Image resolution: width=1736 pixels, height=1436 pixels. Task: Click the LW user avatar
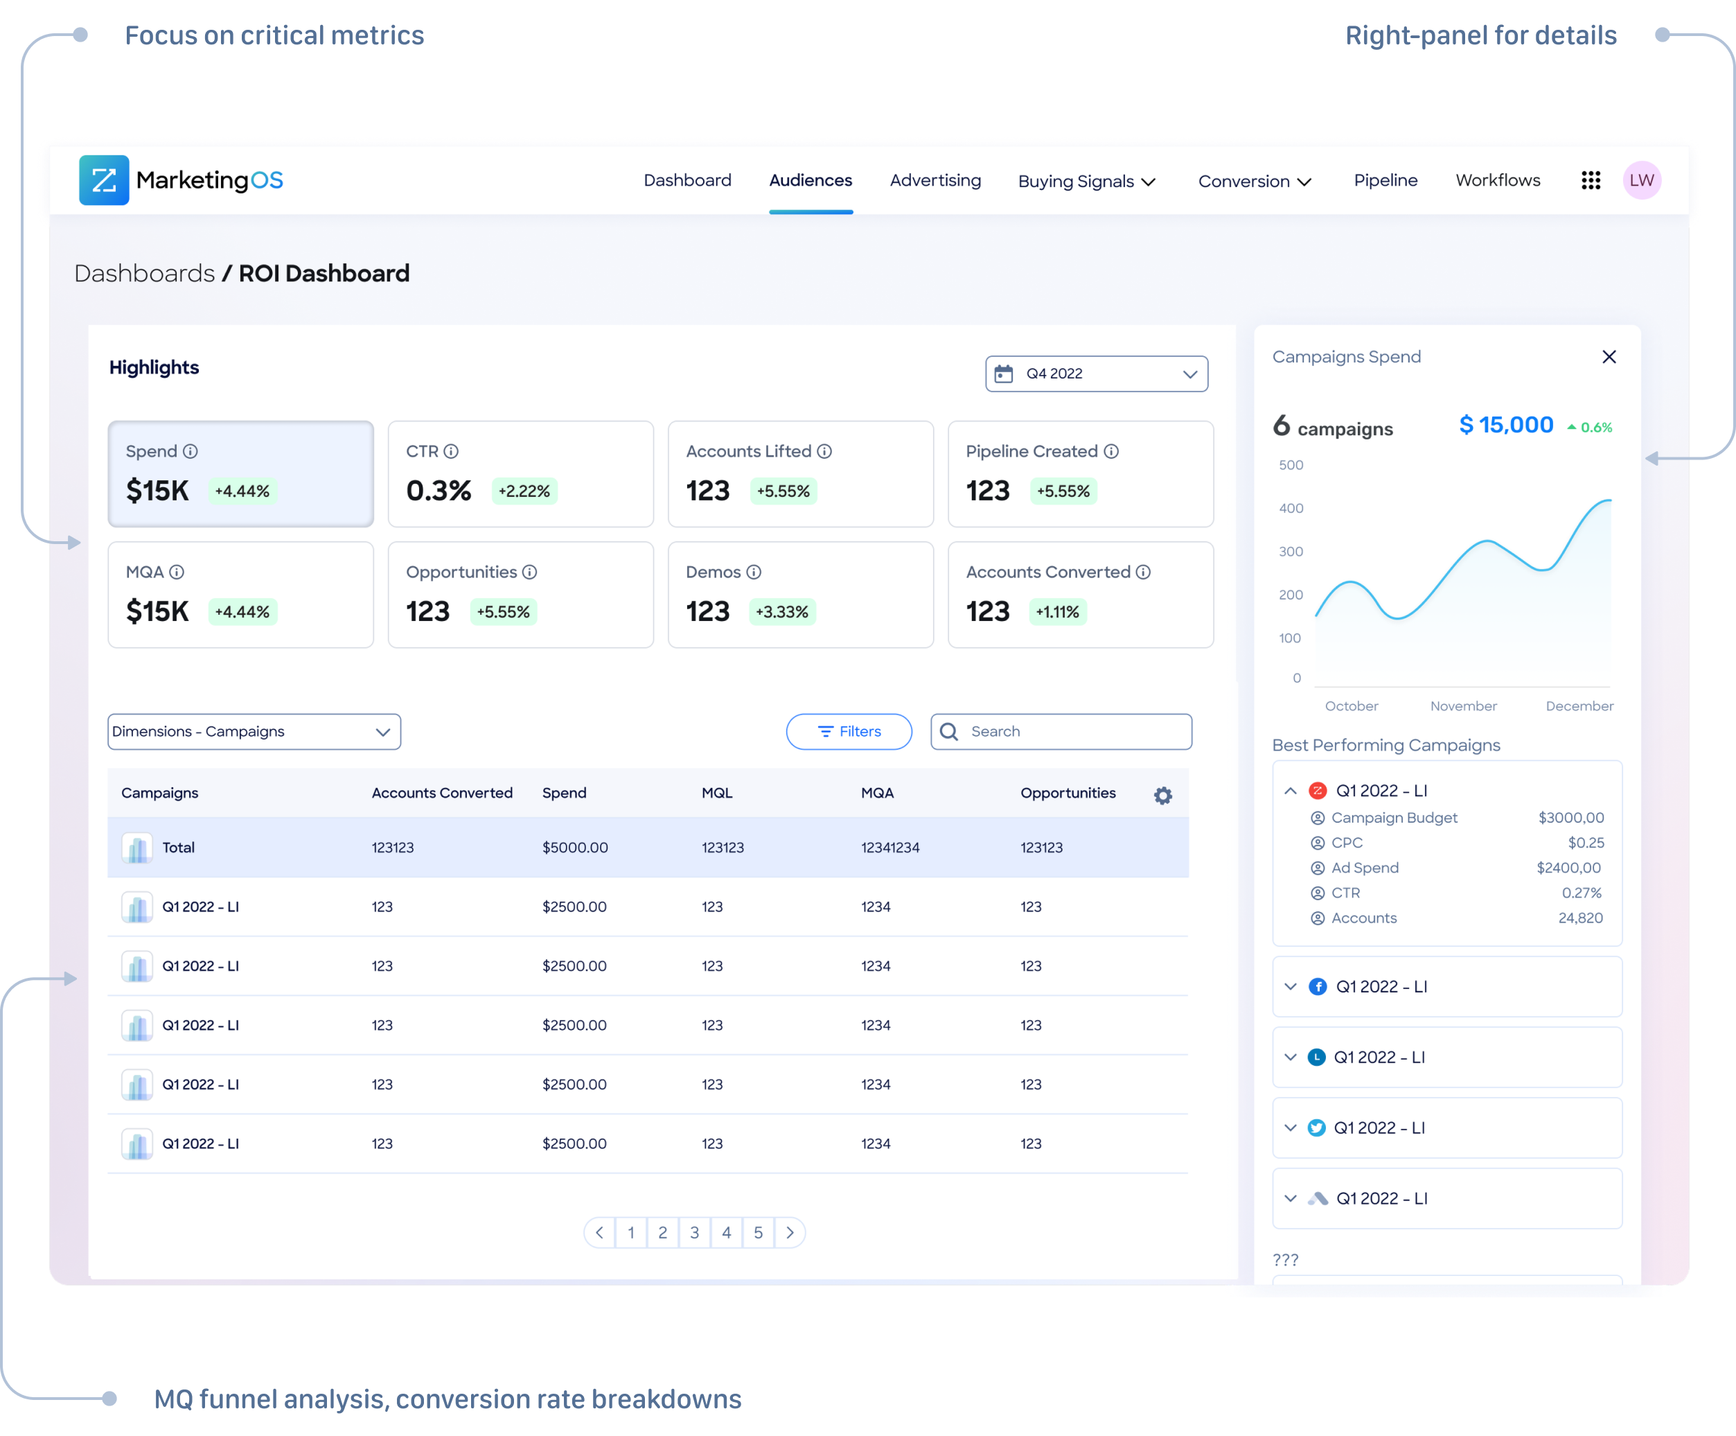click(x=1641, y=180)
